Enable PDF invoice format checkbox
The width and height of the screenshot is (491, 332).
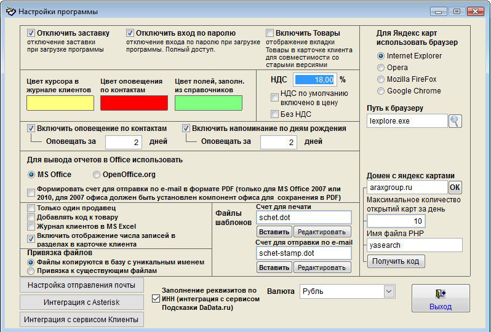pyautogui.click(x=31, y=193)
